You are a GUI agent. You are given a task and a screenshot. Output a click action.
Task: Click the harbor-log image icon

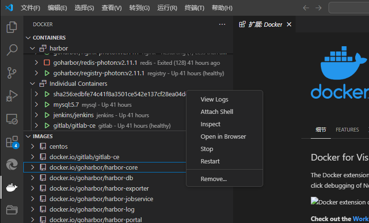[x=43, y=209]
